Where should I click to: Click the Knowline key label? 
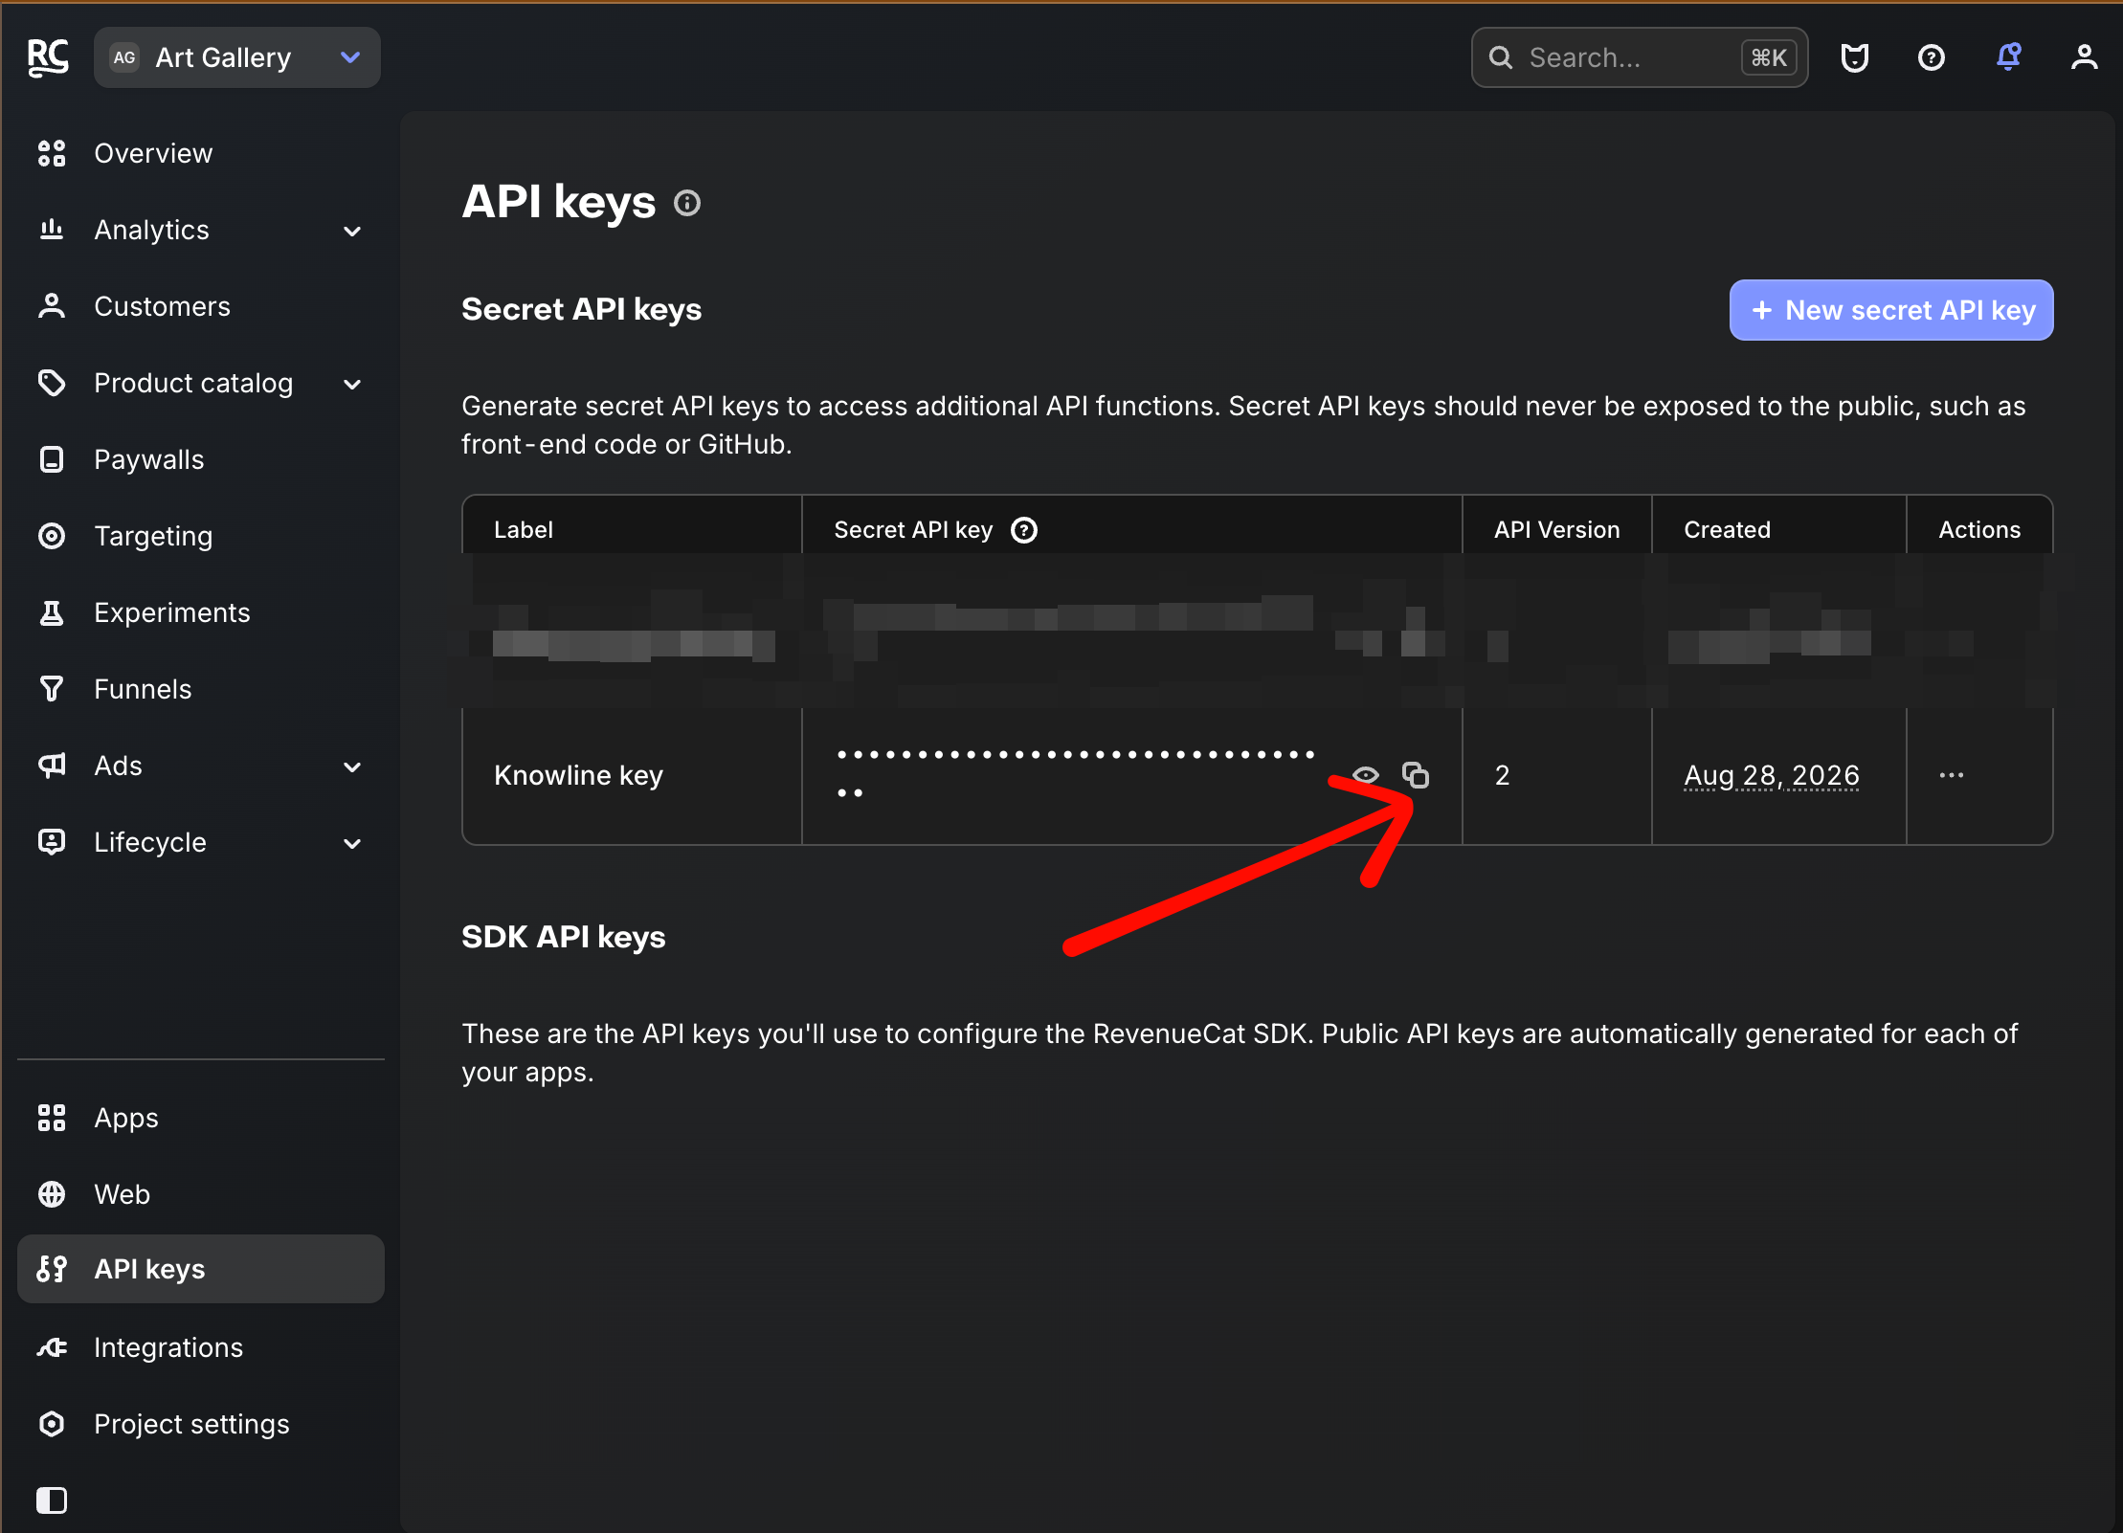pos(578,775)
